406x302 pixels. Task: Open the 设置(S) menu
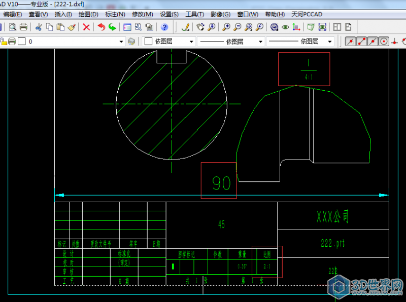click(x=169, y=14)
